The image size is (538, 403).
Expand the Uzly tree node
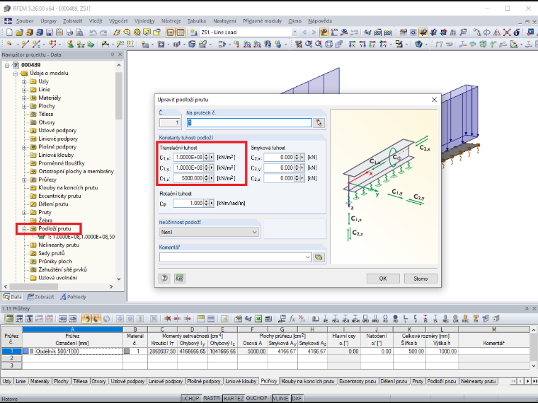tap(24, 81)
